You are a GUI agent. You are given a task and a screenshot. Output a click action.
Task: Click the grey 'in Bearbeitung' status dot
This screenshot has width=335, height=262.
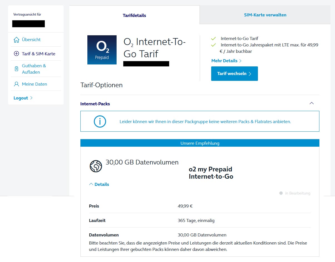[281, 193]
